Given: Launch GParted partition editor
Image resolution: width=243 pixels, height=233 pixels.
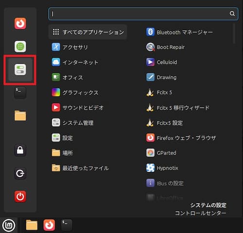Looking at the screenshot, I should [x=161, y=153].
